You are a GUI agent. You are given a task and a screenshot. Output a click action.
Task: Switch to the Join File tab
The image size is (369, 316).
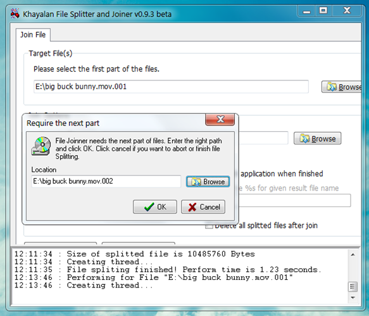tap(33, 35)
